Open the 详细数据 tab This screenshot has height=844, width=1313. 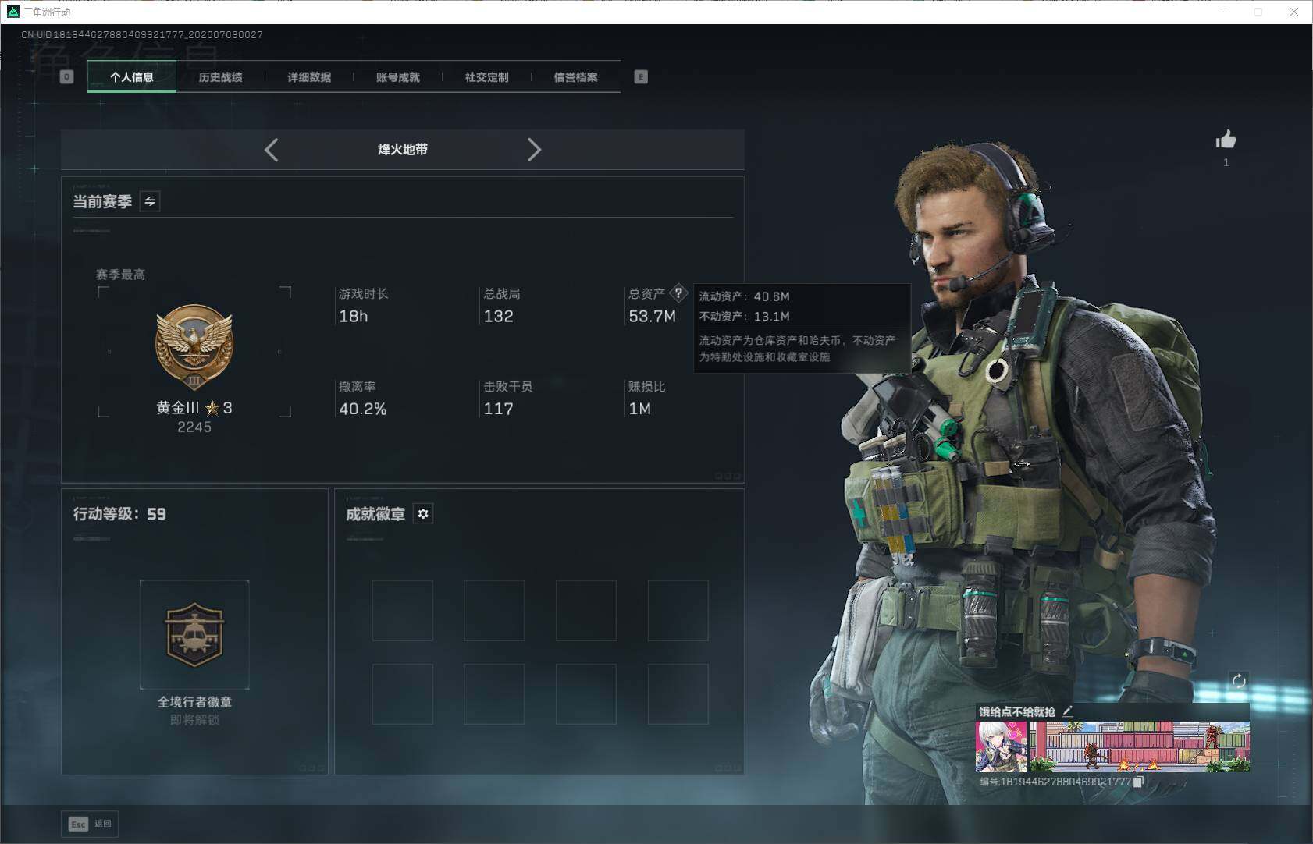(x=309, y=77)
